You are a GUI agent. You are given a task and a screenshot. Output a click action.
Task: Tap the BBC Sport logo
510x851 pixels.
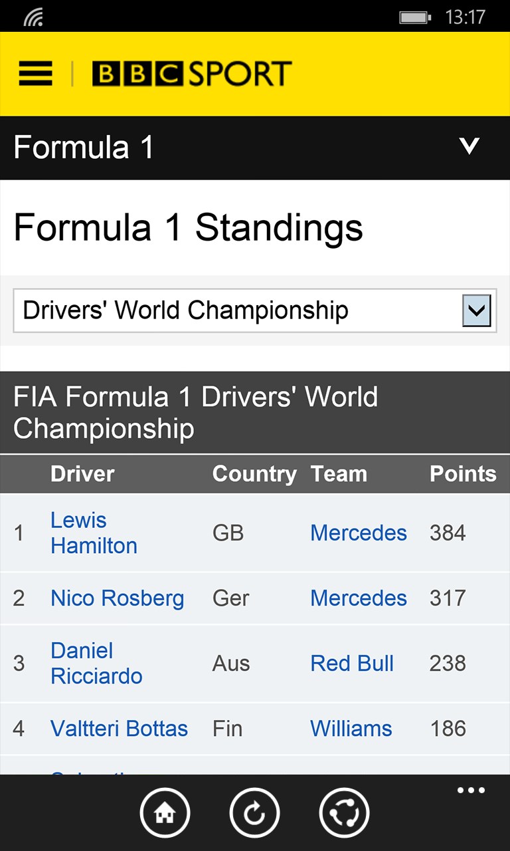(192, 74)
